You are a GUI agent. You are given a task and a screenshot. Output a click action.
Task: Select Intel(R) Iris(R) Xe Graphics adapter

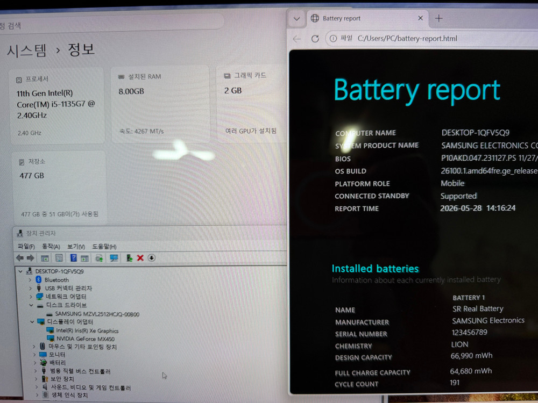tap(87, 330)
